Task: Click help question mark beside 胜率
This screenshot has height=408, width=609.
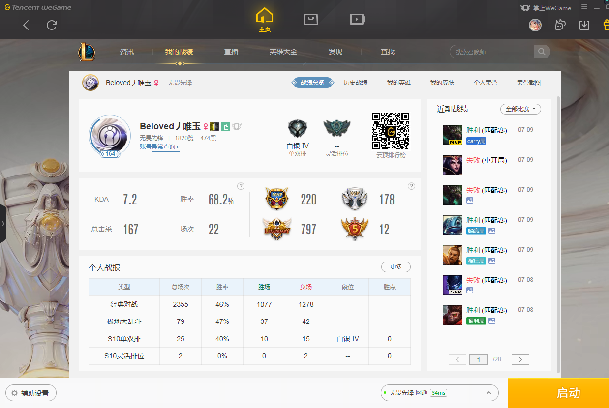Action: [241, 186]
